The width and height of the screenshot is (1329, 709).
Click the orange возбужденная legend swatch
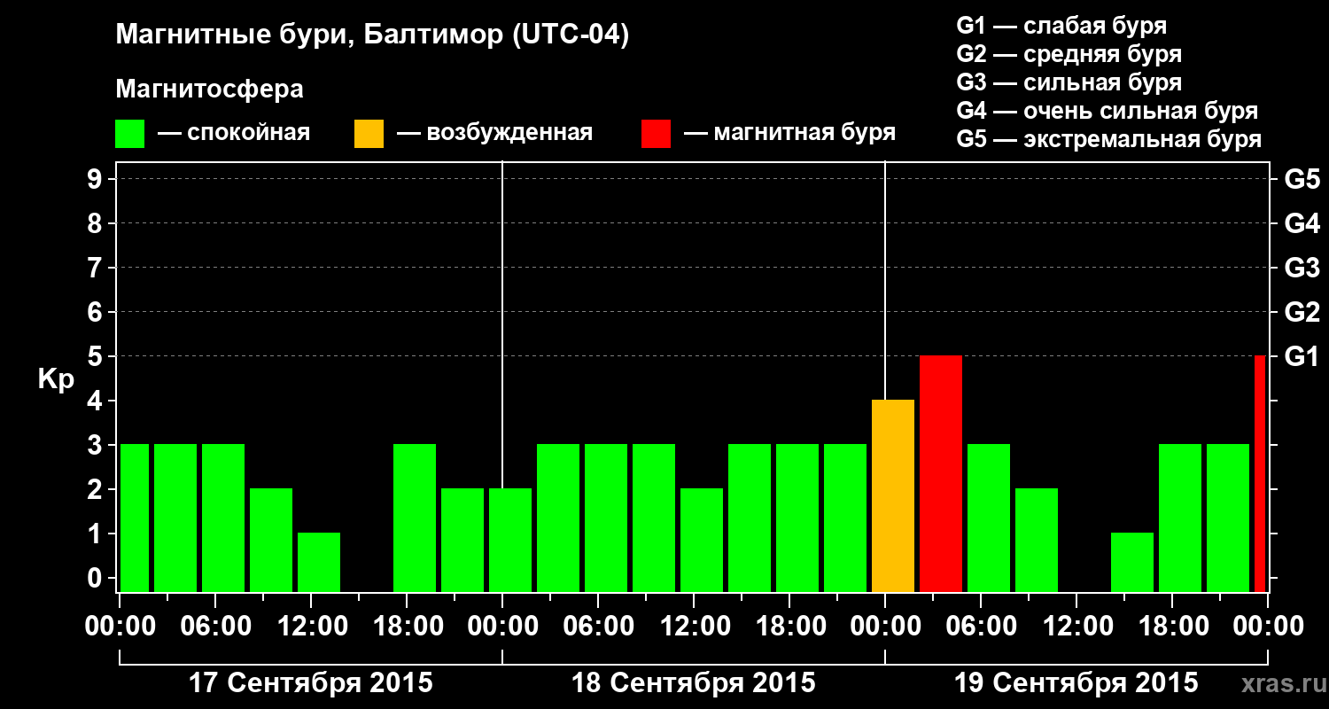pyautogui.click(x=369, y=134)
